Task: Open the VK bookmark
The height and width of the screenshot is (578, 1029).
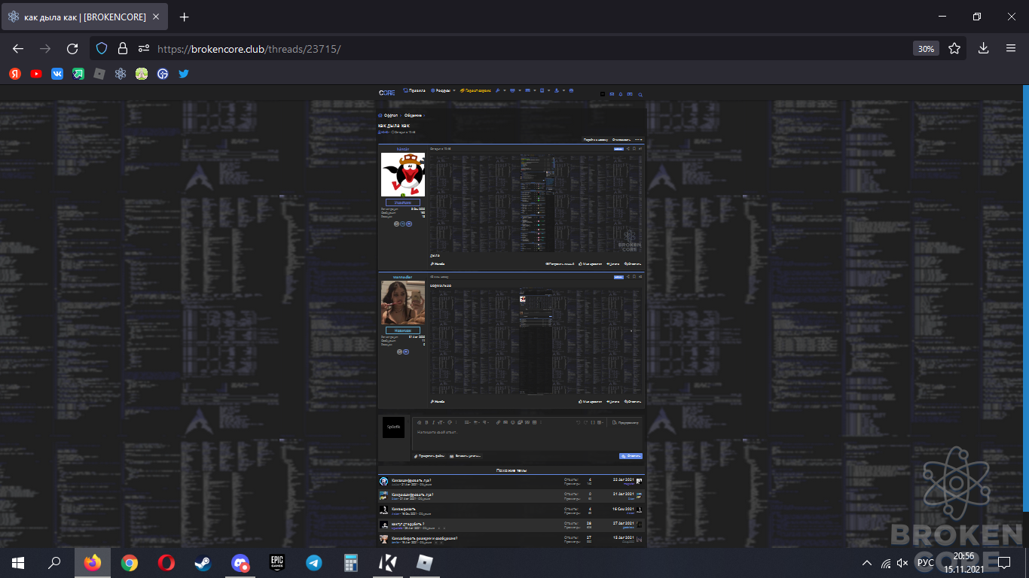Action: pos(57,74)
